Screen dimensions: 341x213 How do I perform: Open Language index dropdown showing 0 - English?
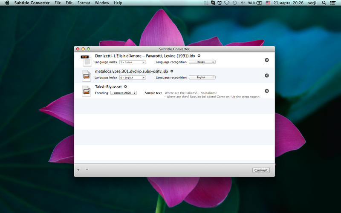click(133, 78)
